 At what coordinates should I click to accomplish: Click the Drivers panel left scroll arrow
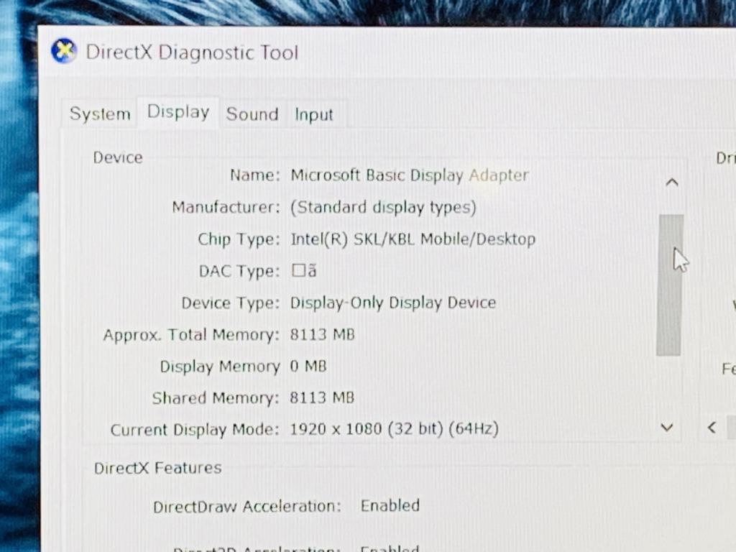pos(712,427)
